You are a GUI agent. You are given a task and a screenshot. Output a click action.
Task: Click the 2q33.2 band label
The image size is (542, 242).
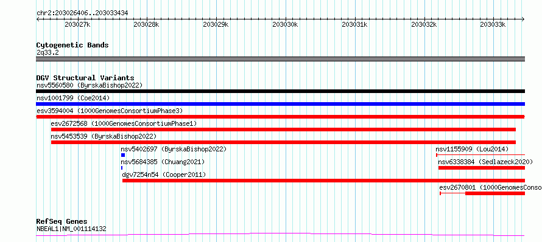click(x=48, y=52)
